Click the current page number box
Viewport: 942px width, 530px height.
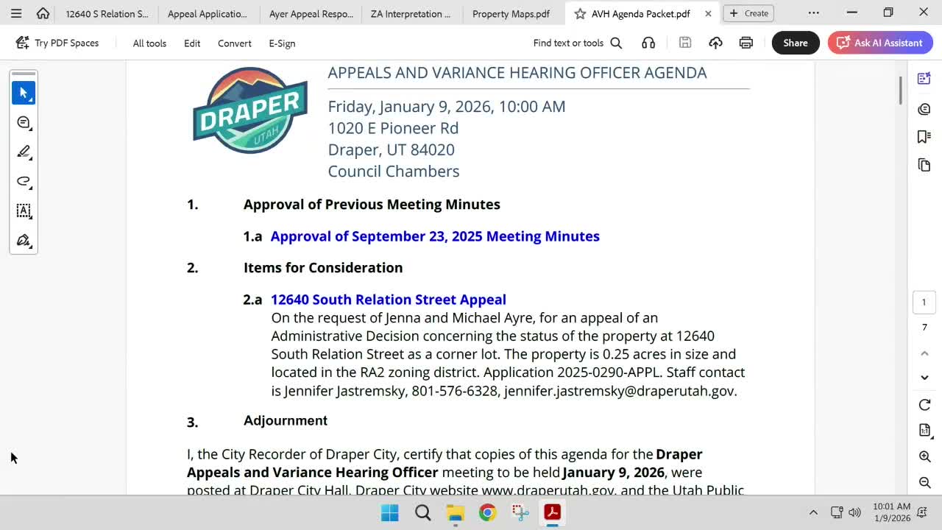pyautogui.click(x=924, y=302)
